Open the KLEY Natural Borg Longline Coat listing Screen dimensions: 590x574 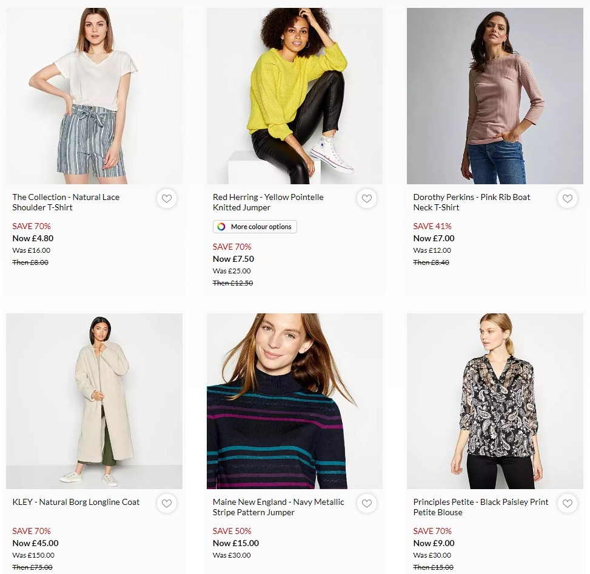click(x=75, y=501)
